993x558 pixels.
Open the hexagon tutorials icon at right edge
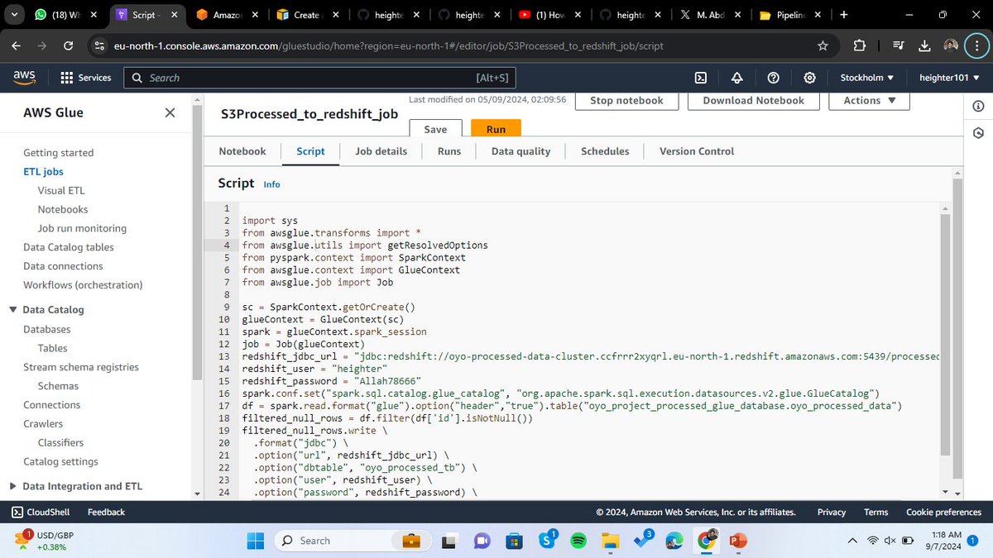click(978, 133)
